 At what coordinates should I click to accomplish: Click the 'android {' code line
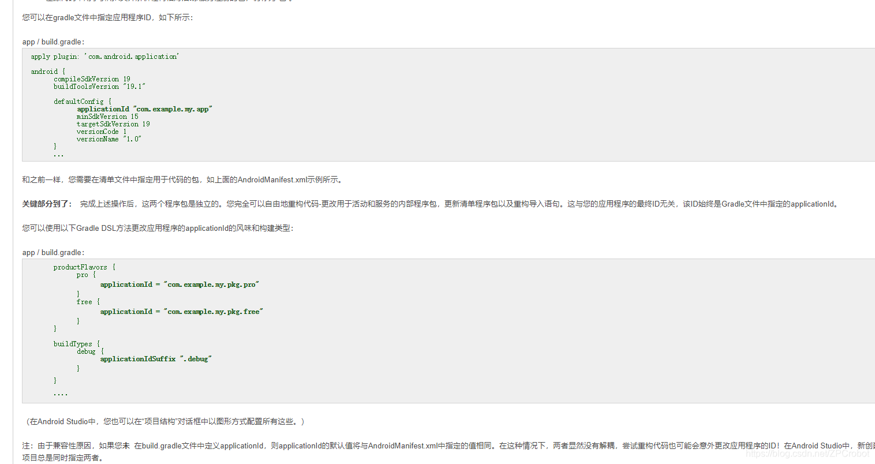pyautogui.click(x=48, y=72)
